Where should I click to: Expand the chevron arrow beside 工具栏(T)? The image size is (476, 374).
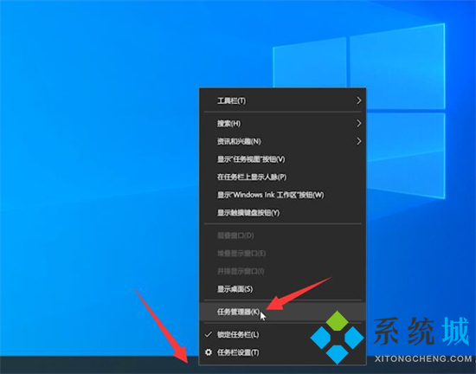359,100
